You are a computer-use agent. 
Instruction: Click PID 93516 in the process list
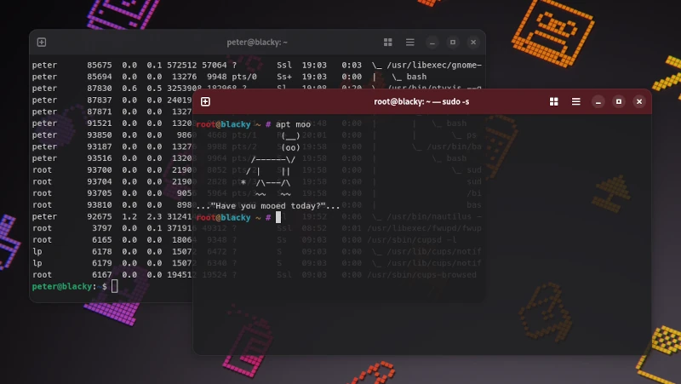(99, 158)
